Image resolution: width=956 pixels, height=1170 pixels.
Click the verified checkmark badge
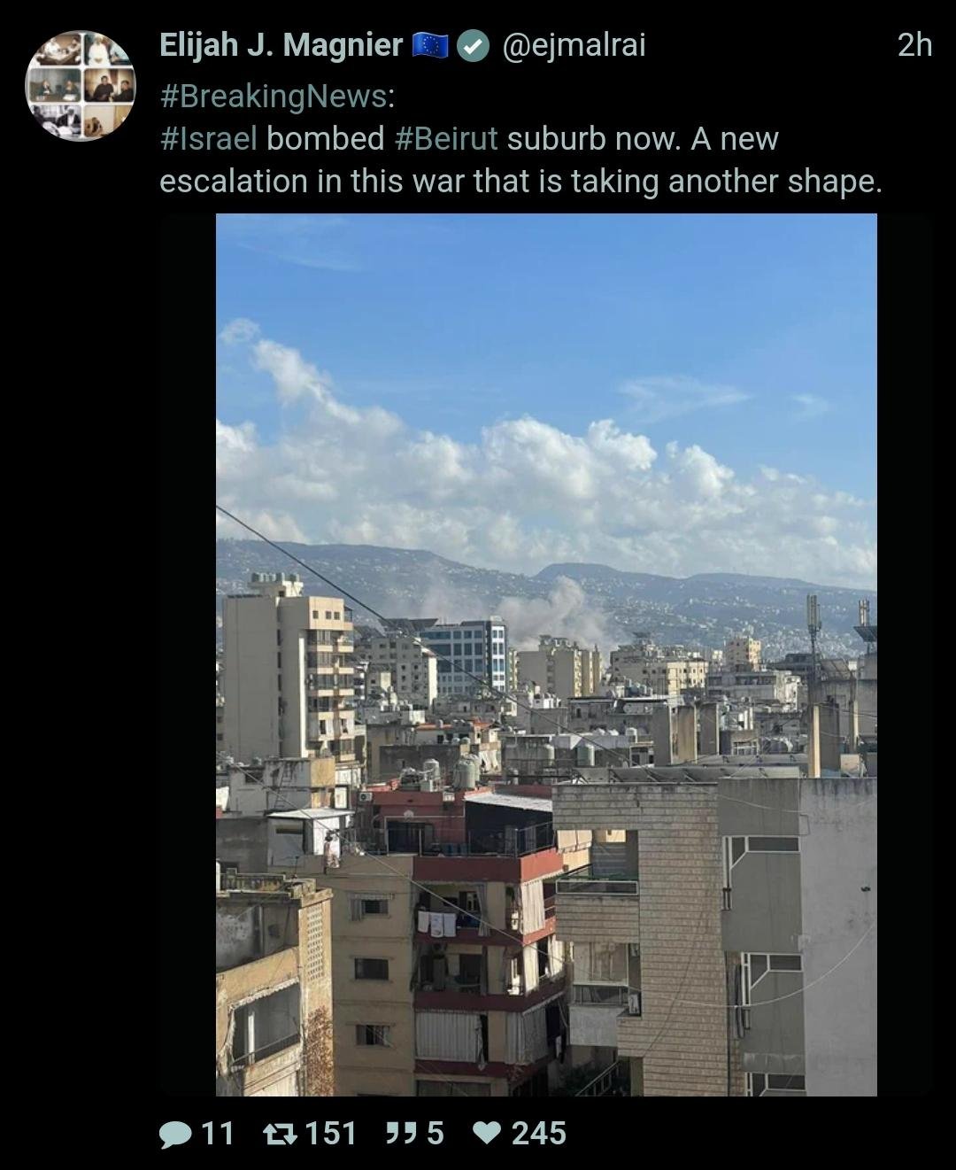(x=474, y=46)
